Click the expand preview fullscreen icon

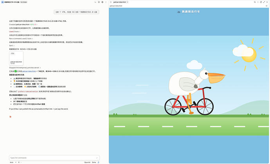(264, 2)
